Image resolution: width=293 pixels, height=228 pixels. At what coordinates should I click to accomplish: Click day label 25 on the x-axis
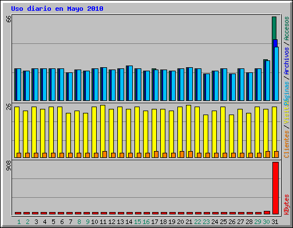[223, 222]
